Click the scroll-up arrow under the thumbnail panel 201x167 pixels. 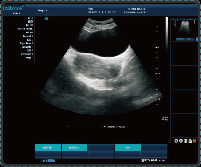[181, 141]
